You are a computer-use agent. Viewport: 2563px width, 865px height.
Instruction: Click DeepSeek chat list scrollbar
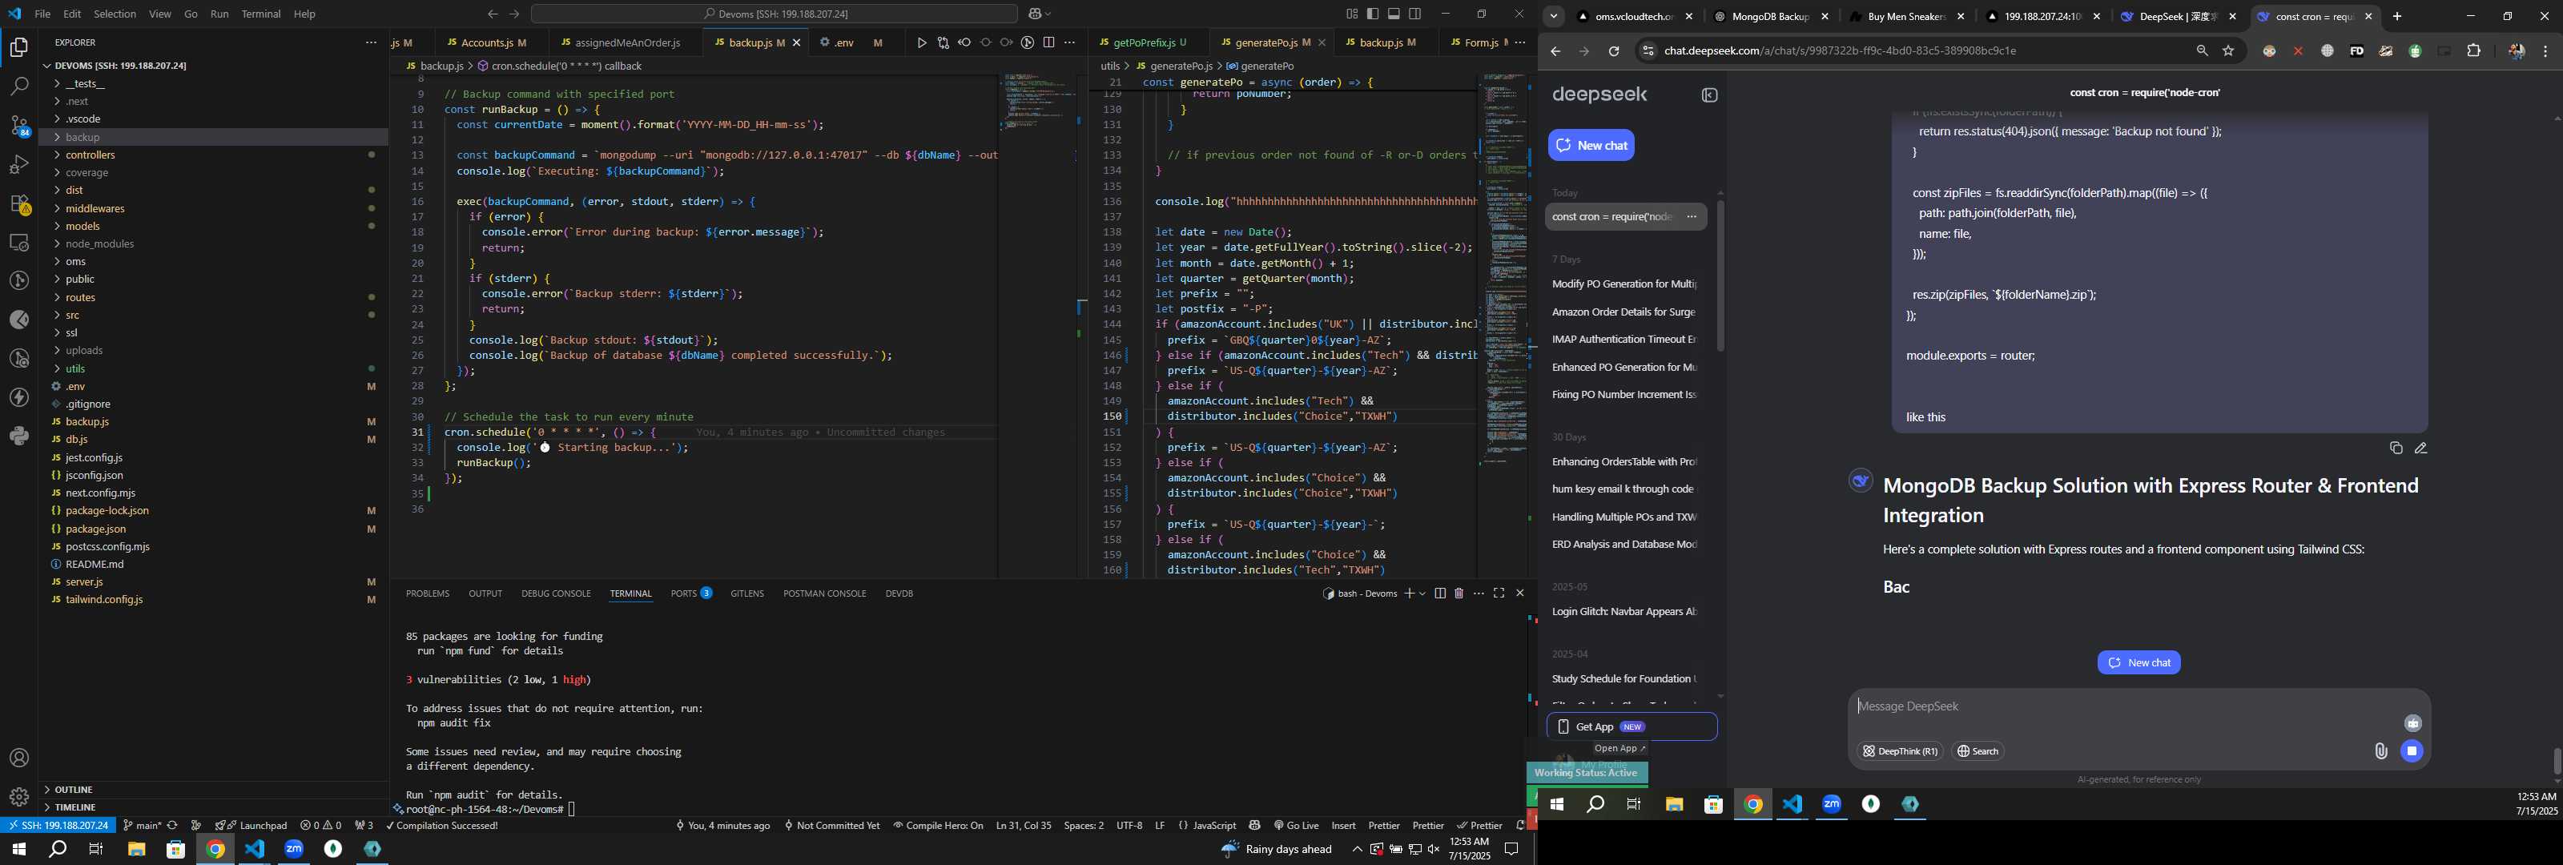[1720, 276]
